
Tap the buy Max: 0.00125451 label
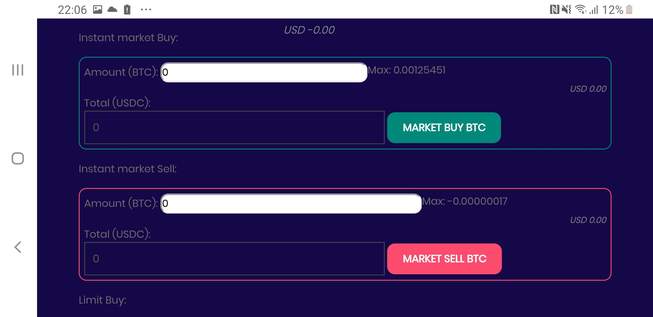(407, 70)
